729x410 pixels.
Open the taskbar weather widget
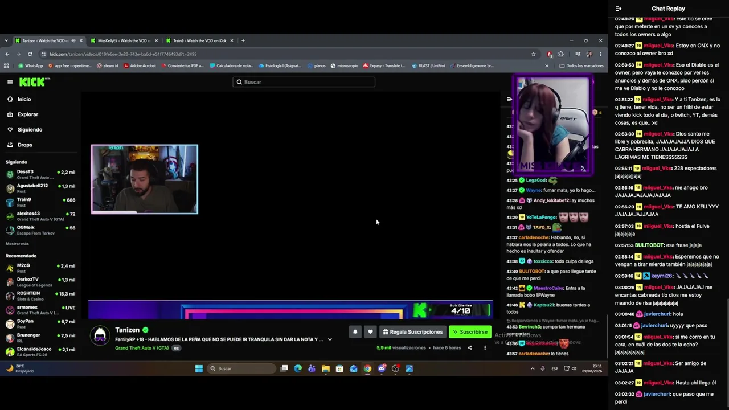20,368
